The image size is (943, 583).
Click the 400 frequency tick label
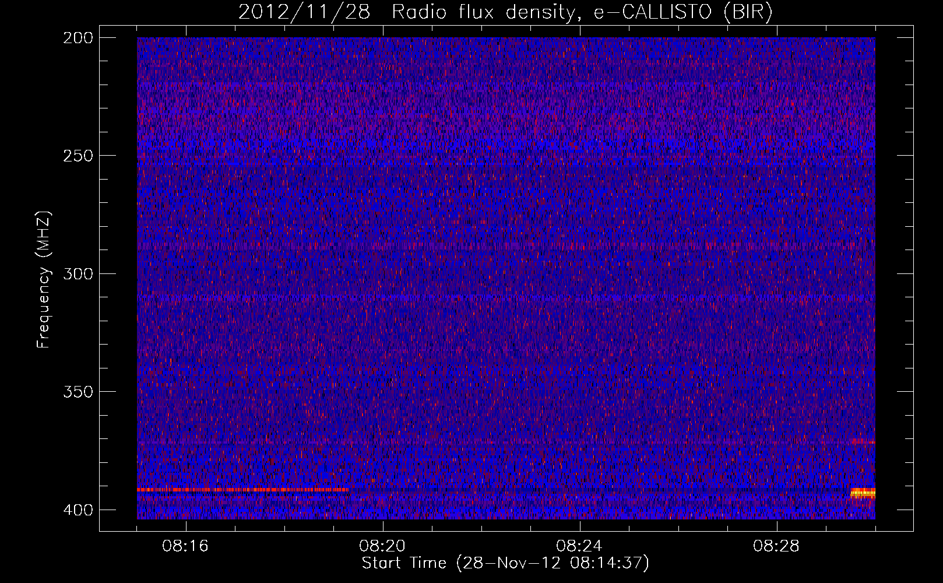point(78,510)
